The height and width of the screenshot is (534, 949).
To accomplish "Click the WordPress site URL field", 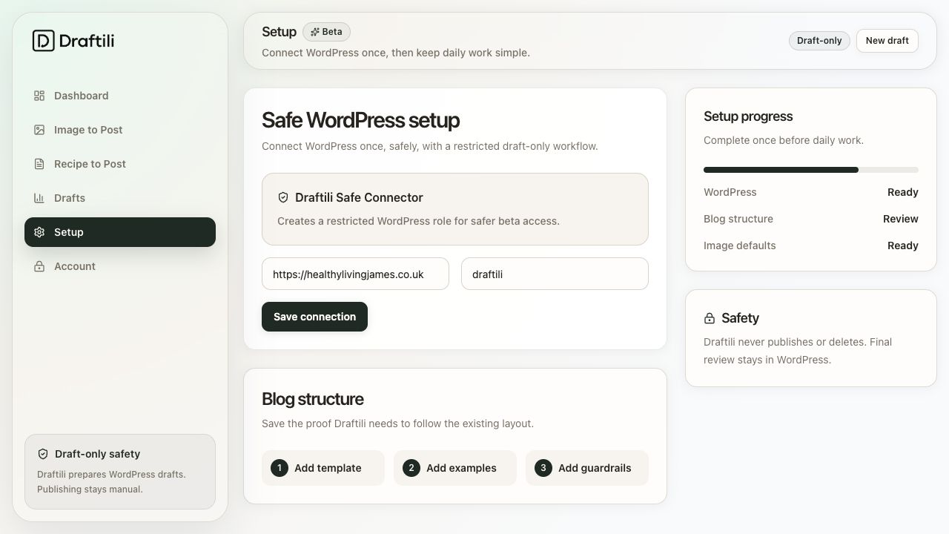I will tap(355, 274).
